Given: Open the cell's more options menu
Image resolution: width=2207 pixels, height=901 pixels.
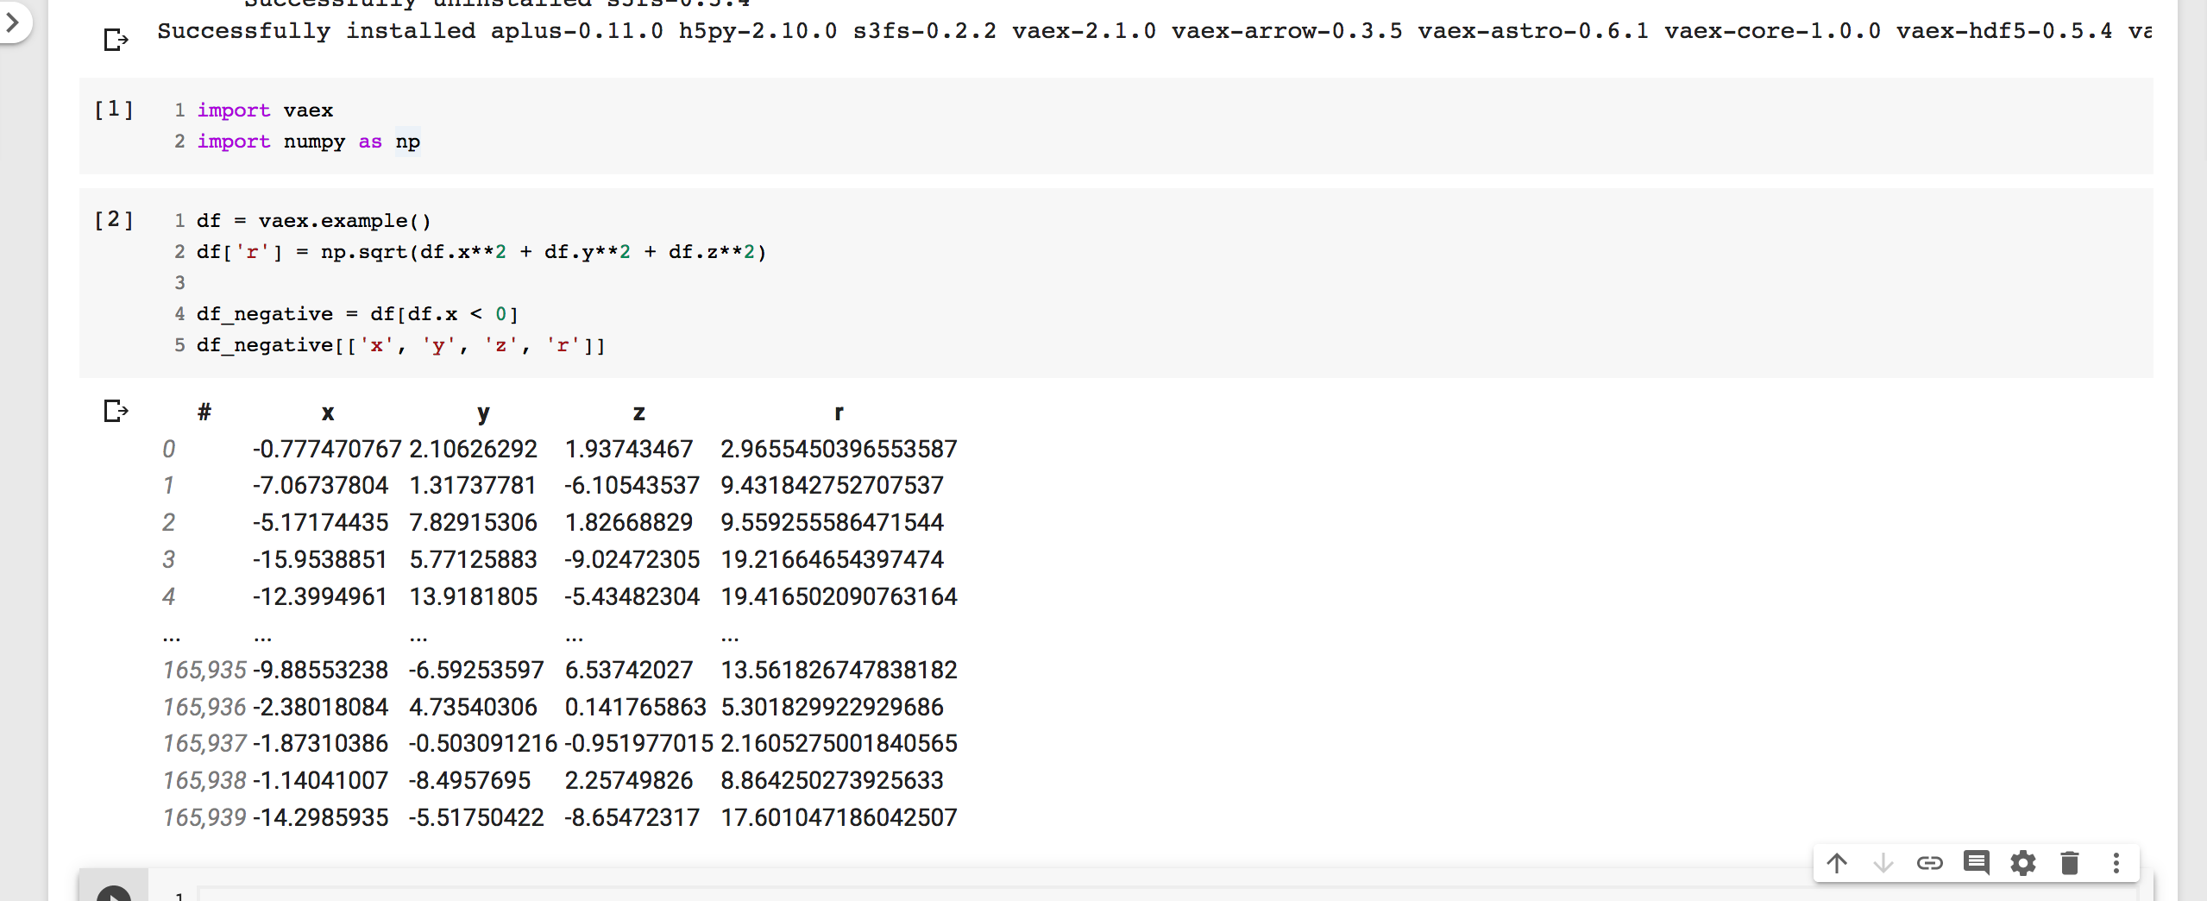Looking at the screenshot, I should click(2116, 863).
